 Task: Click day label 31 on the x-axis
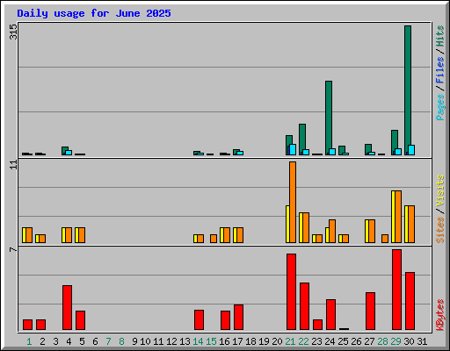click(422, 341)
